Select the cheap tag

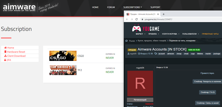pos(179,54)
